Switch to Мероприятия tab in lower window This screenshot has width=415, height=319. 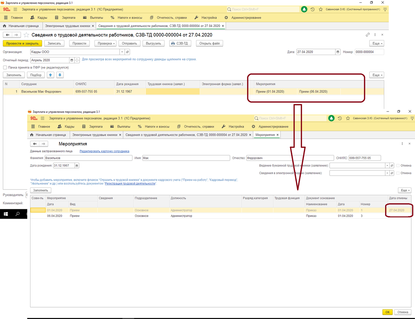(x=265, y=135)
